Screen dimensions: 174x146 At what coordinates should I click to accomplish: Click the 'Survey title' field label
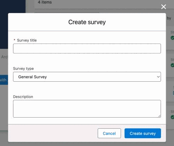(27, 40)
